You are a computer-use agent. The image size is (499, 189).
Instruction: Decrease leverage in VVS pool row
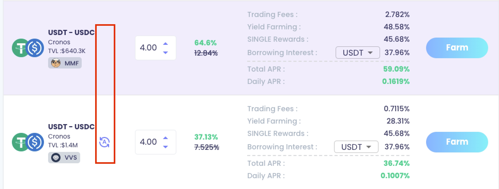point(165,147)
